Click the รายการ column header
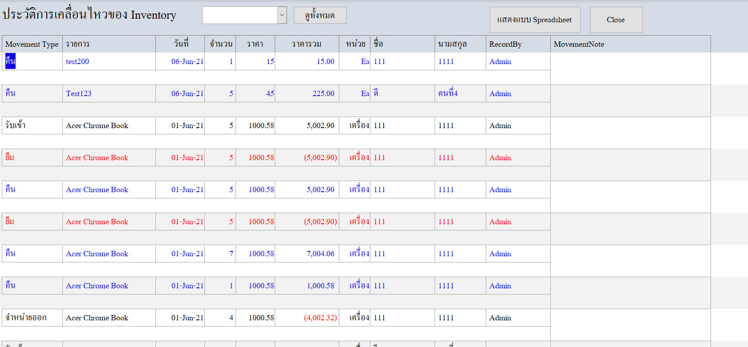Image resolution: width=748 pixels, height=347 pixels. pyautogui.click(x=109, y=44)
